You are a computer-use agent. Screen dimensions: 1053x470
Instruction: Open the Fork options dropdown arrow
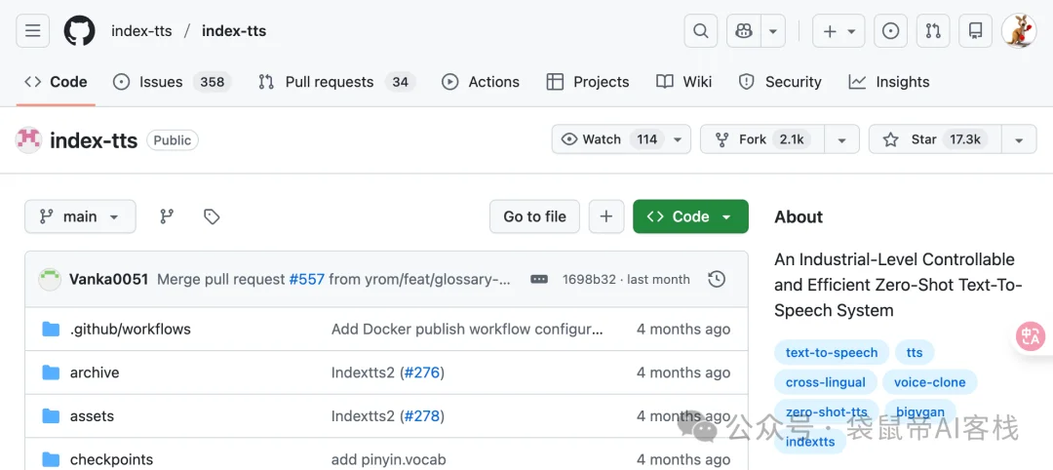point(841,139)
